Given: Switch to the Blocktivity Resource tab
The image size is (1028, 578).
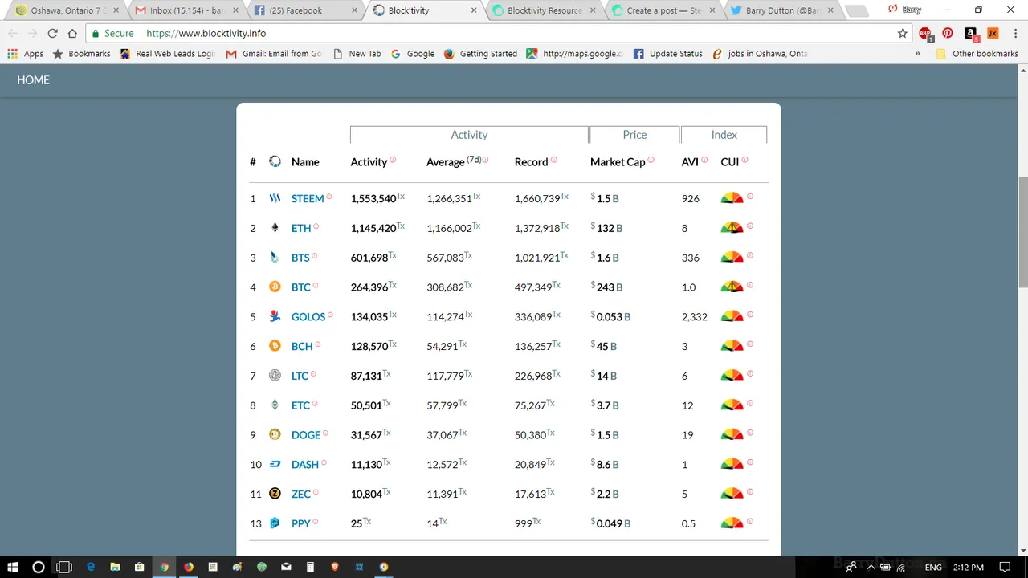Looking at the screenshot, I should coord(542,10).
